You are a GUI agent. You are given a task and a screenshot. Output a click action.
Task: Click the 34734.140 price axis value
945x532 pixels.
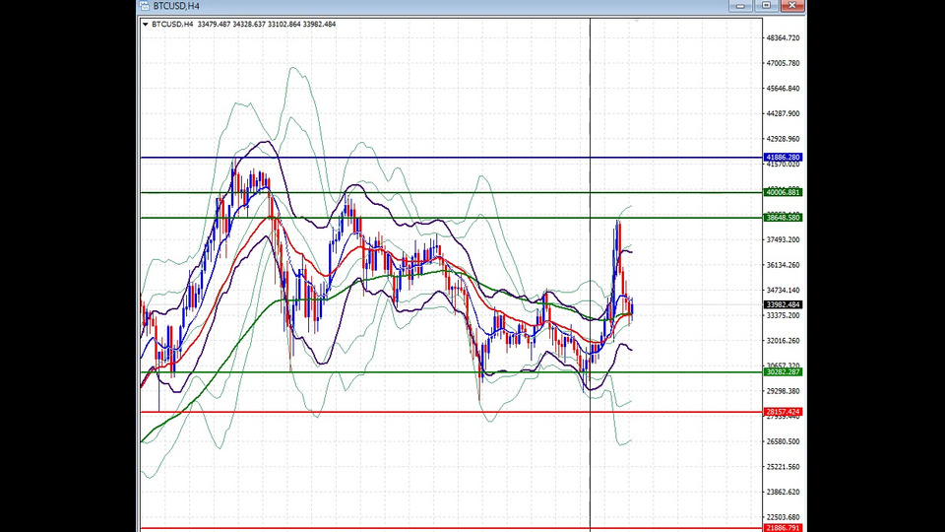(x=783, y=291)
